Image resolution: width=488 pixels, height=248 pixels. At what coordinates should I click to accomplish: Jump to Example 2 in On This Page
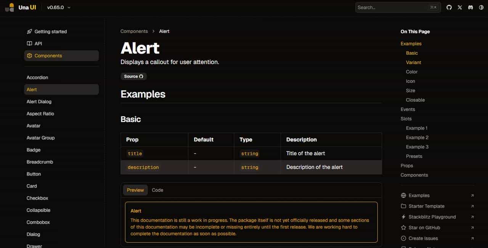point(417,137)
